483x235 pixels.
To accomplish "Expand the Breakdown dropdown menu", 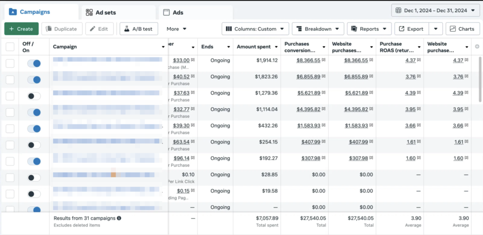I will (x=317, y=29).
